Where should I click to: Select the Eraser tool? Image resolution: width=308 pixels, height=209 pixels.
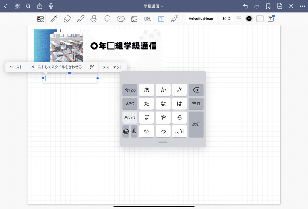point(67,19)
